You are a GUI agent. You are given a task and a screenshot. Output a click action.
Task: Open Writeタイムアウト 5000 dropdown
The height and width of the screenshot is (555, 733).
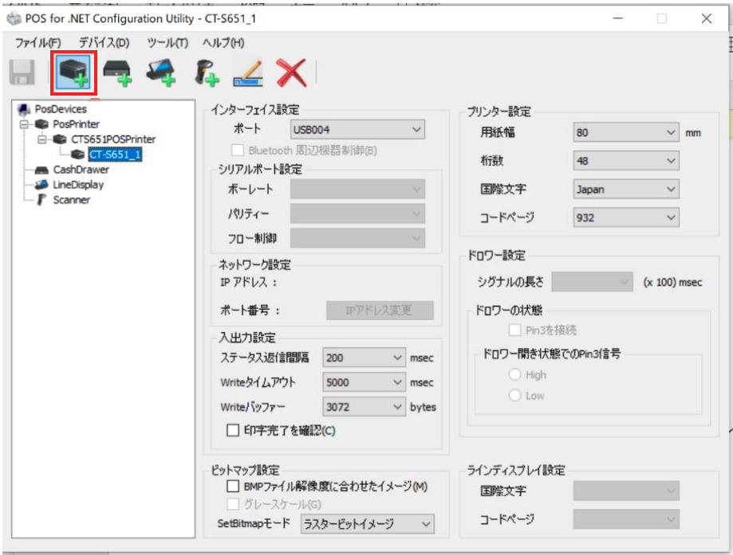(364, 382)
